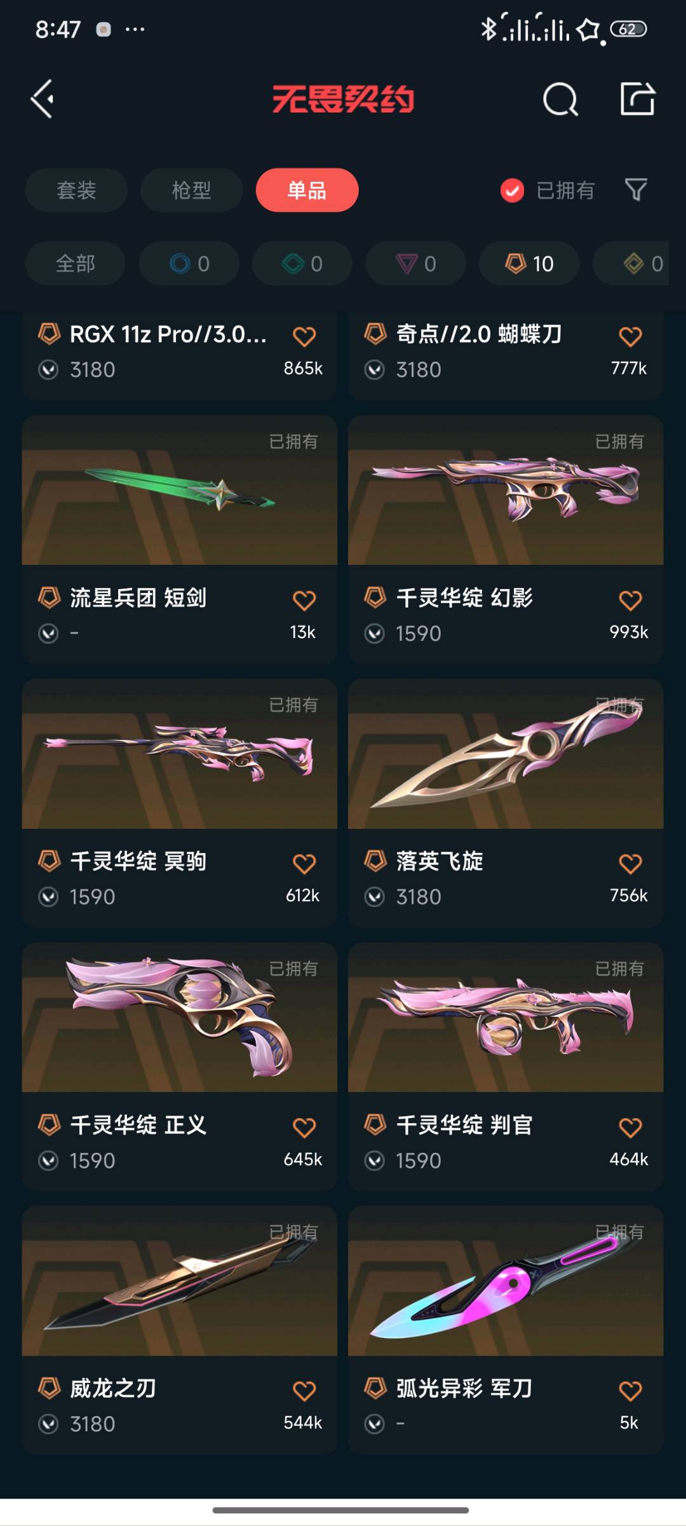Tap the share icon in header

[637, 99]
